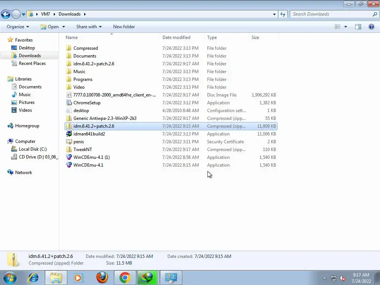This screenshot has height=285, width=380.
Task: Create a New folder
Action: click(x=124, y=27)
